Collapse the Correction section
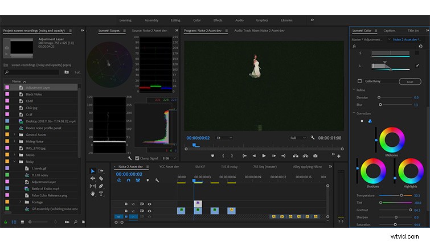 click(x=354, y=113)
